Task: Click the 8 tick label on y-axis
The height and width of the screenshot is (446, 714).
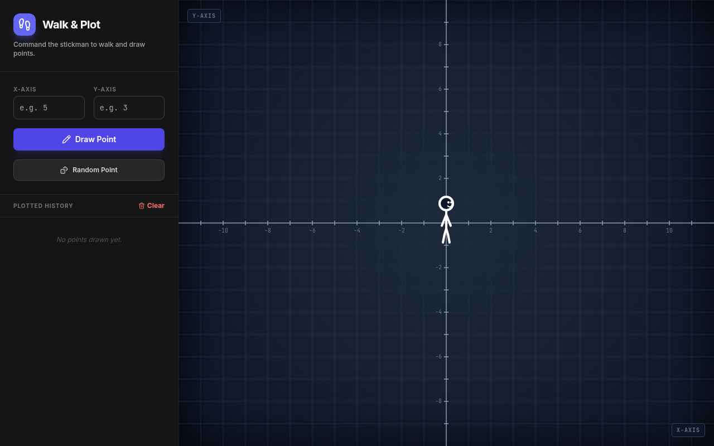Action: point(440,44)
